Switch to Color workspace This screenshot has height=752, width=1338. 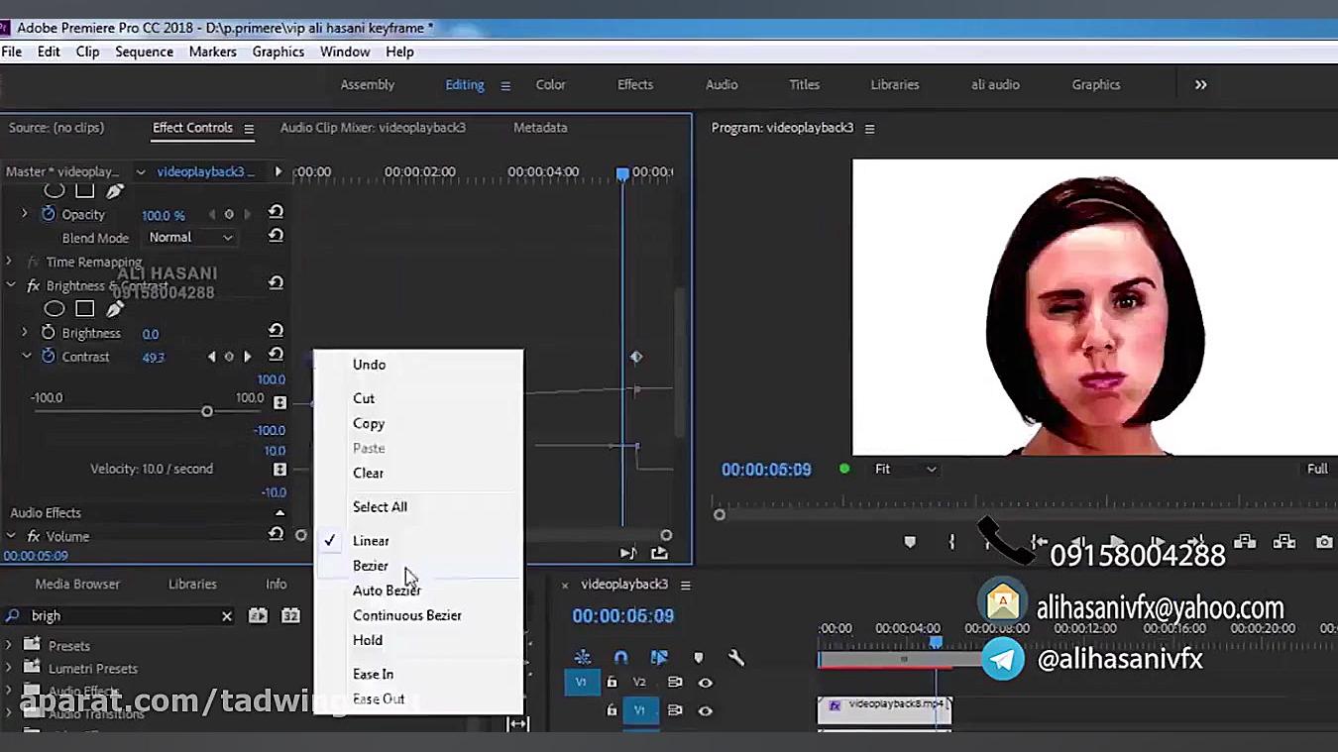(x=550, y=84)
